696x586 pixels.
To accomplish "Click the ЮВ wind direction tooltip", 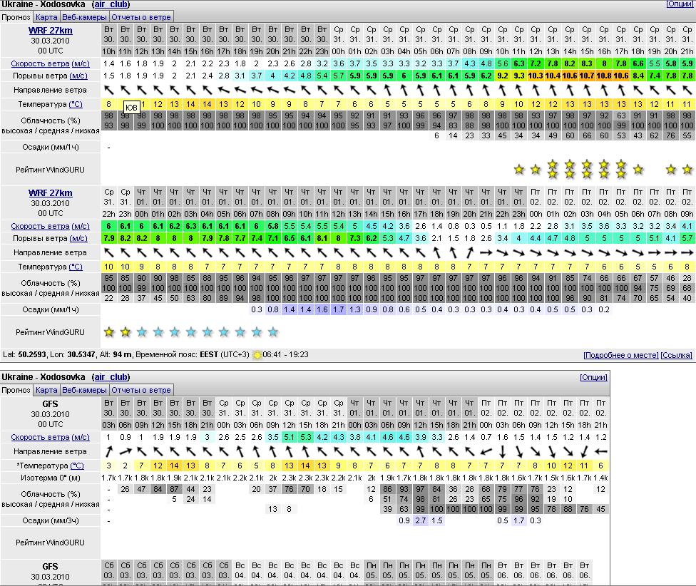I will coord(131,108).
